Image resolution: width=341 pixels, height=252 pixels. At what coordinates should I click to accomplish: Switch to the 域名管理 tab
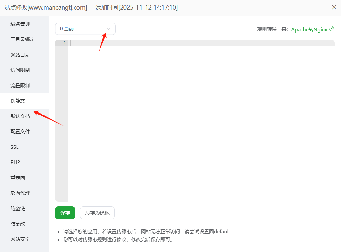(20, 24)
